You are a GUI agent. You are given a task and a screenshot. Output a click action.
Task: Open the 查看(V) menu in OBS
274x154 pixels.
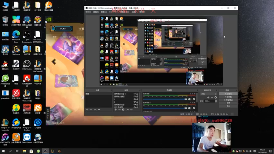104,12
